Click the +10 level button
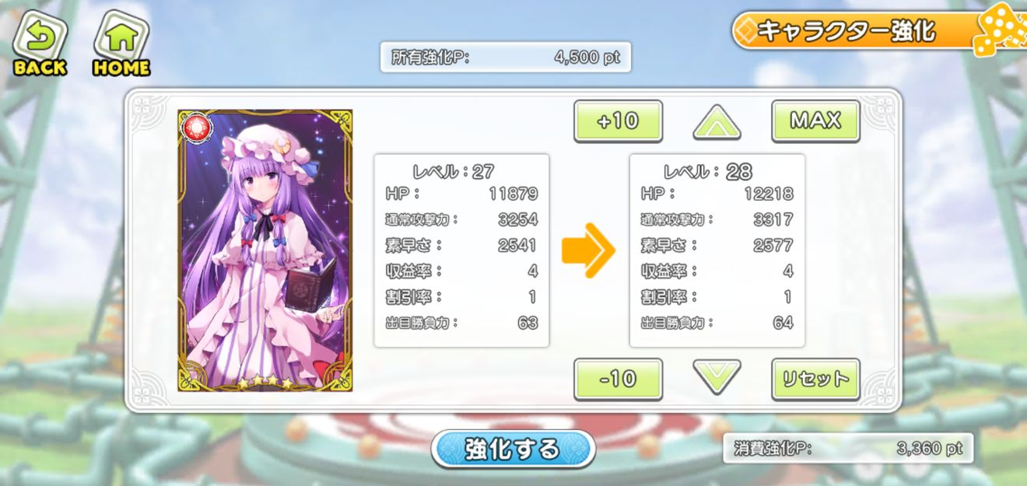This screenshot has width=1027, height=486. coord(619,121)
